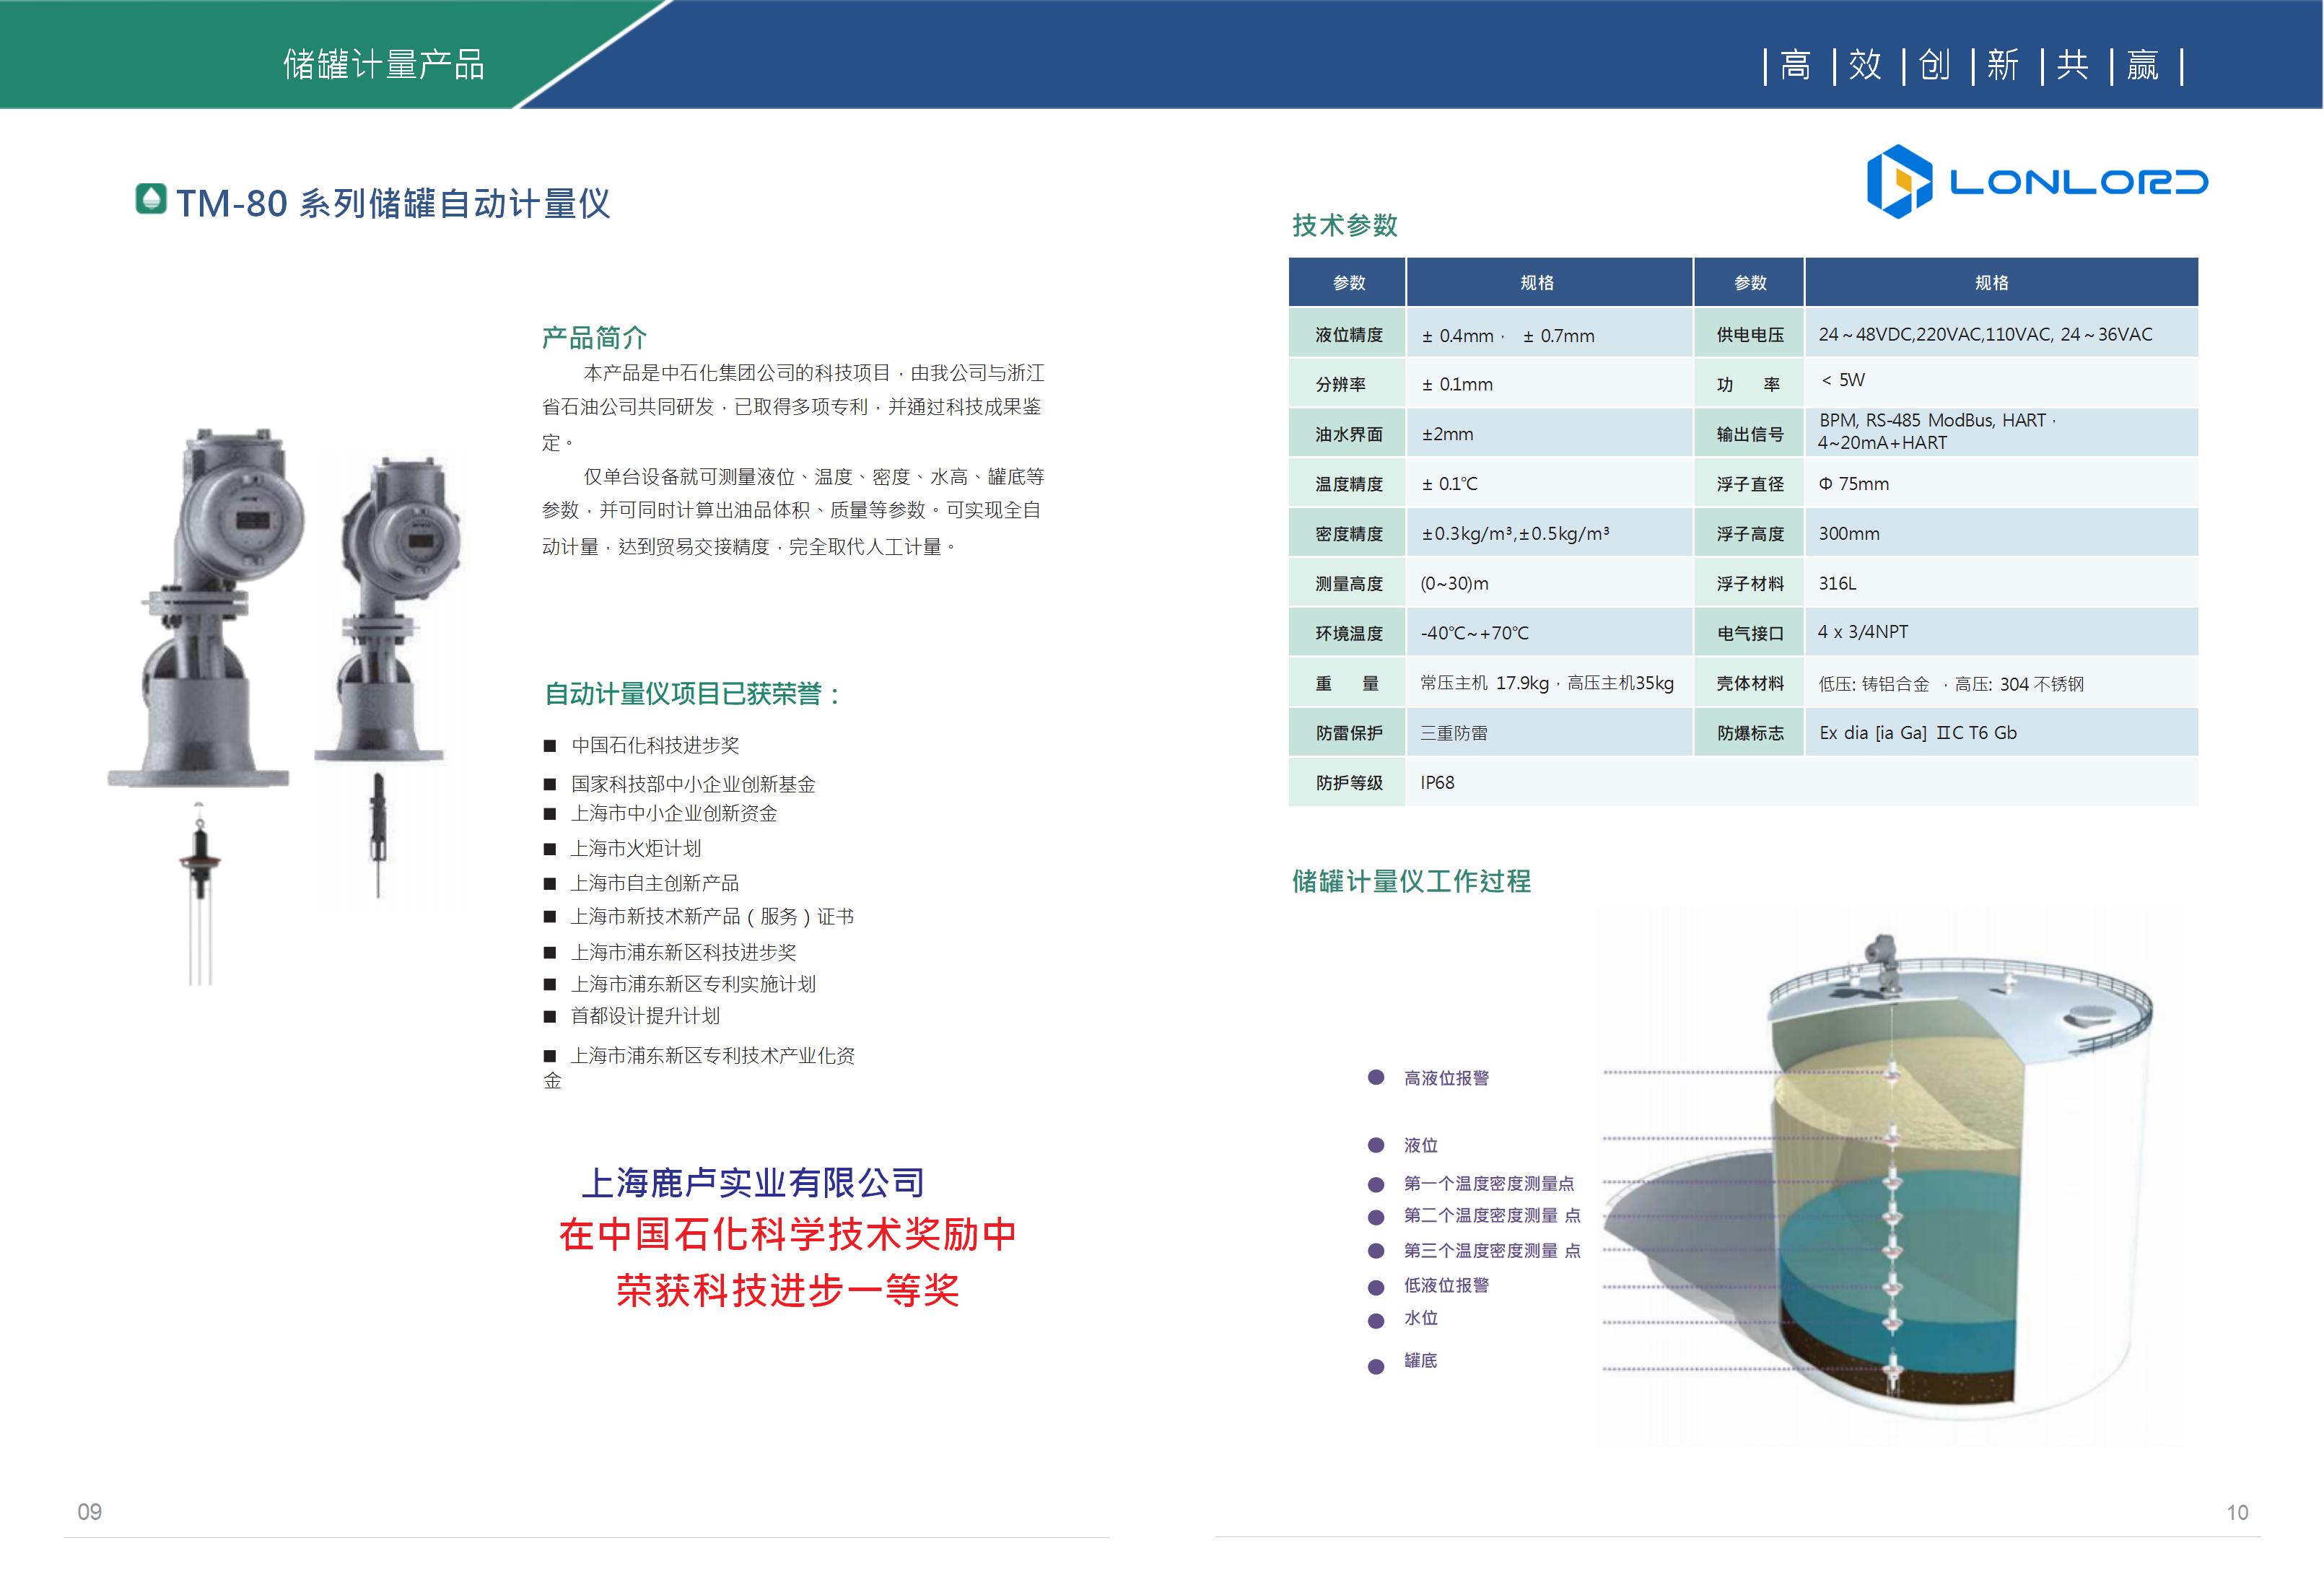This screenshot has height=1587, width=2324.
Task: Click the 三重防雷 lightning protection value
Action: (x=1454, y=733)
